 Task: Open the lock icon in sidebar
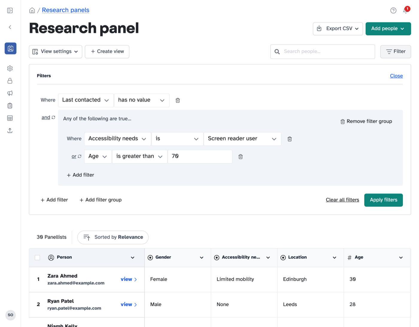(x=10, y=81)
